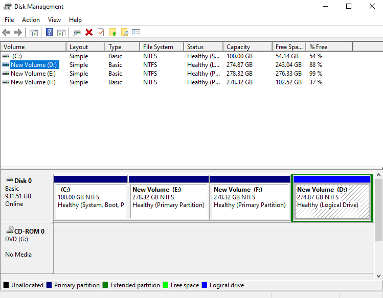This screenshot has width=383, height=298.
Task: Select the (C:) 100.00 GB partition block
Action: click(91, 198)
